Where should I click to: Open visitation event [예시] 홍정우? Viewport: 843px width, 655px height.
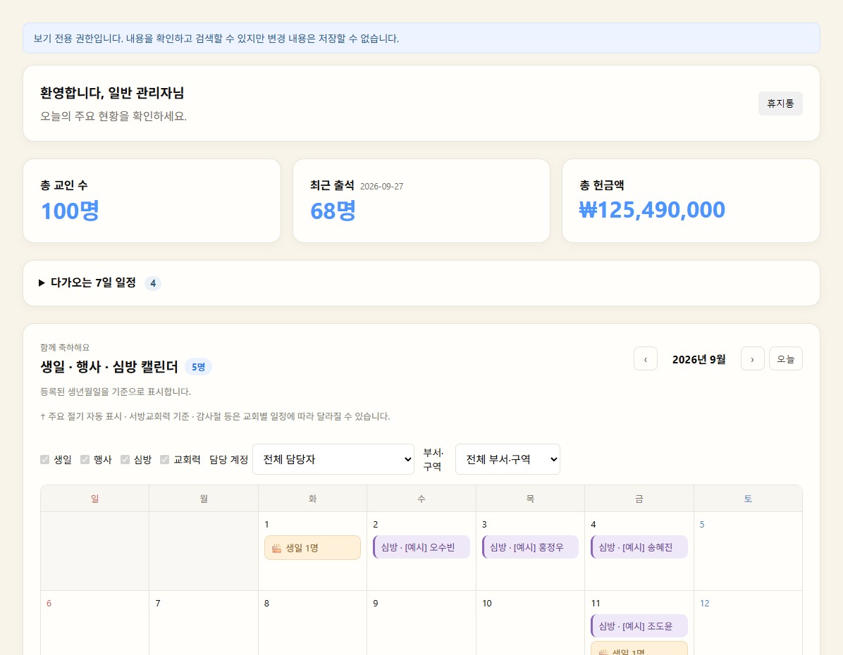click(530, 547)
